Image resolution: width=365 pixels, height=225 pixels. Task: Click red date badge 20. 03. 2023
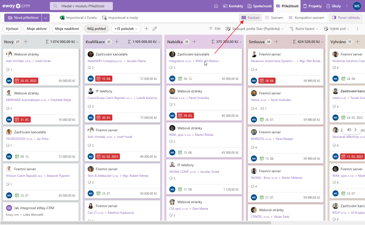tap(26, 81)
